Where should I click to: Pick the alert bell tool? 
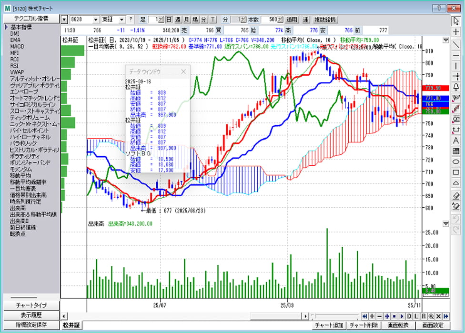pos(456,86)
